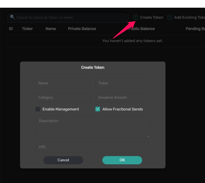Screen dimensions: 205x183
Task: Click into the Category input field
Action: 63,97
